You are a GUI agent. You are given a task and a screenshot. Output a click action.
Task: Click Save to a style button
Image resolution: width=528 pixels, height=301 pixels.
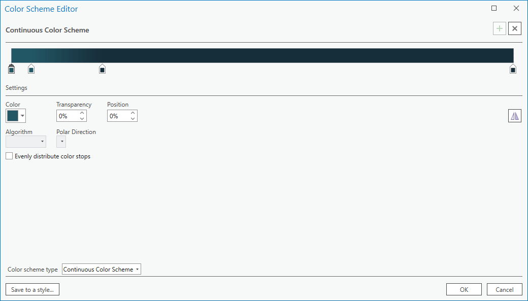coord(32,289)
